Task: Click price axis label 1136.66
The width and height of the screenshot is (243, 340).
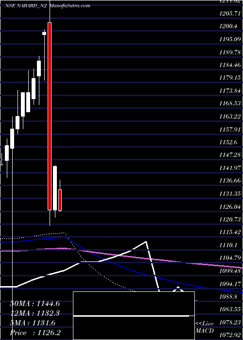Action: (230, 181)
